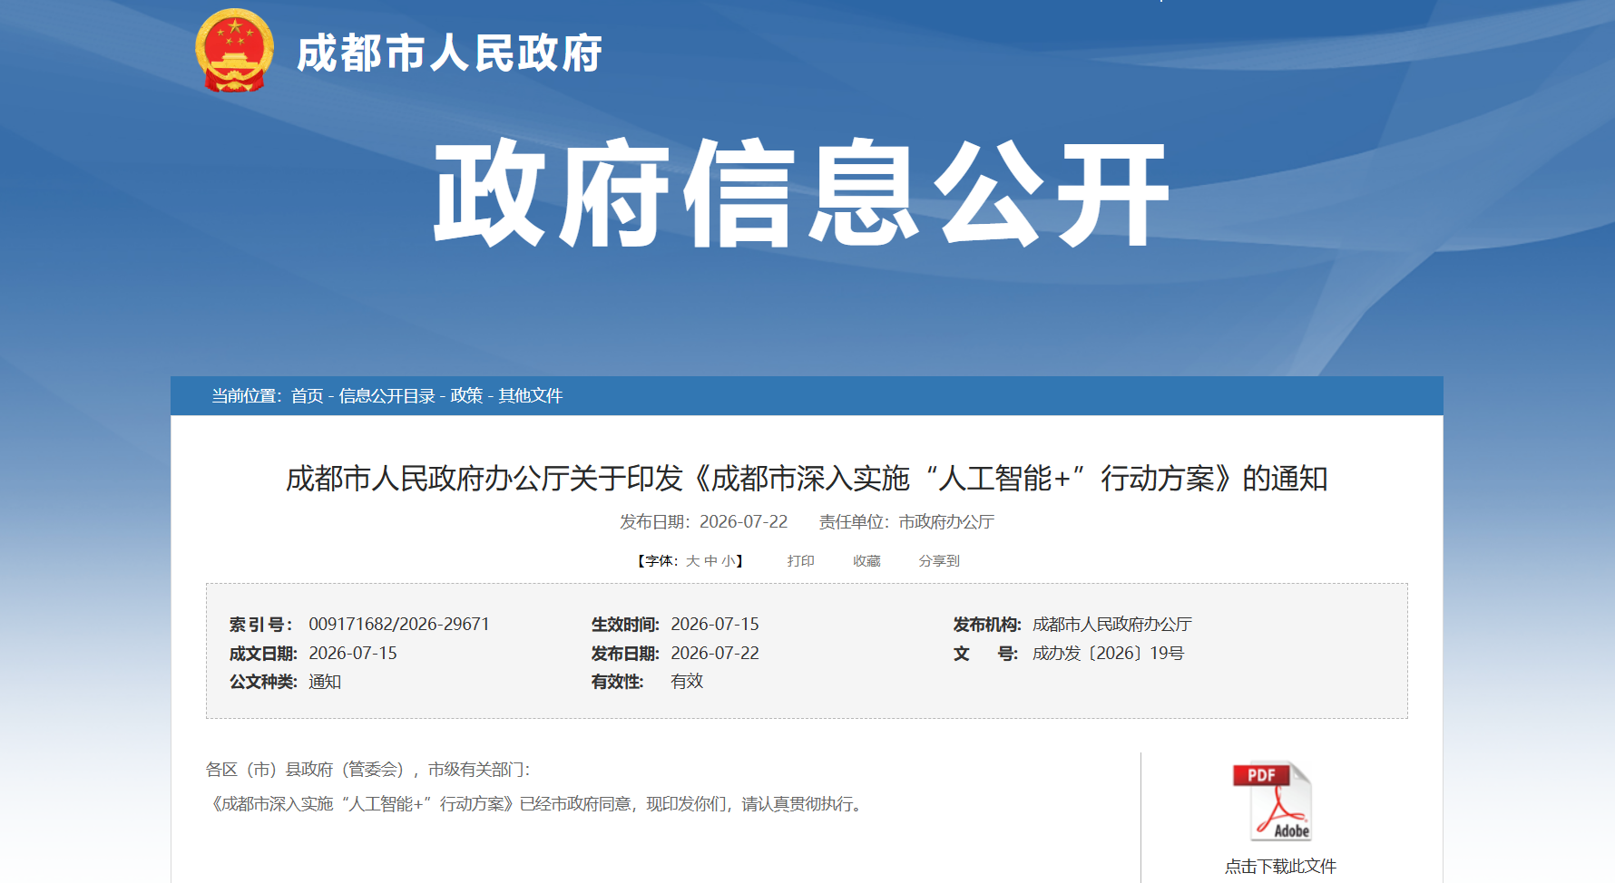The height and width of the screenshot is (883, 1615).
Task: Open 其他文件 breadcrumb link
Action: coord(531,396)
